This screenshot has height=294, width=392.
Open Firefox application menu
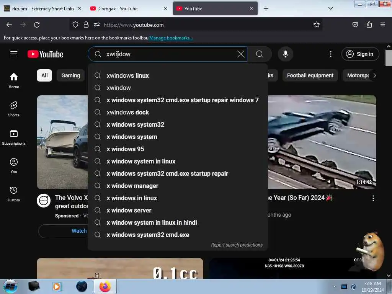coord(383,25)
